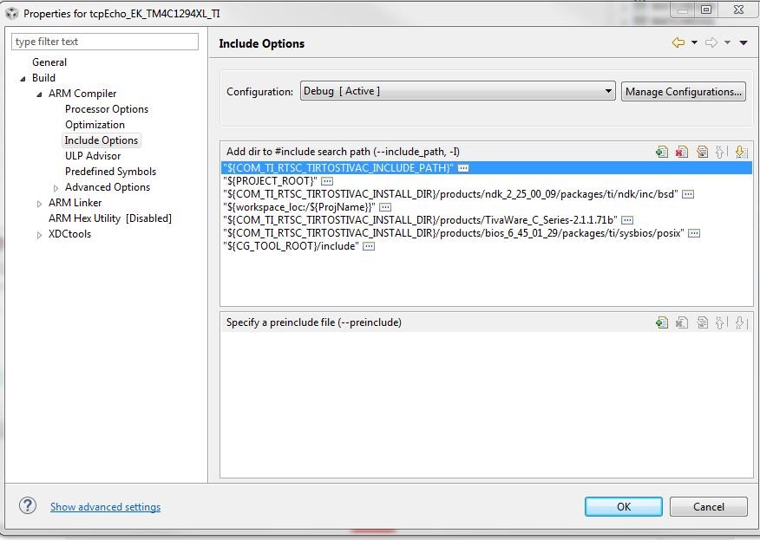
Task: Browse button beside workspace_loc ProjName entry
Action: (385, 207)
